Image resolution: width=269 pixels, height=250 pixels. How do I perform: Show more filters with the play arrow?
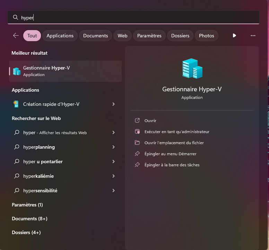234,36
